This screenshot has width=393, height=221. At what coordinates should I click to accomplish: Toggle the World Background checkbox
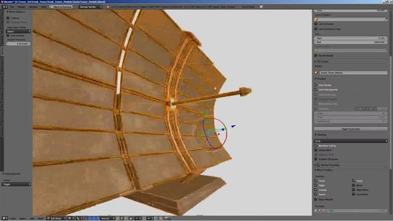(x=316, y=90)
